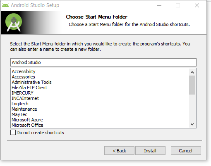Click the Install button

click(150, 151)
